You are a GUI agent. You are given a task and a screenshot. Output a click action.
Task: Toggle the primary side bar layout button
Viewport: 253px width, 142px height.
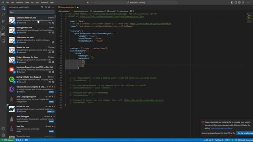pyautogui.click(x=232, y=2)
